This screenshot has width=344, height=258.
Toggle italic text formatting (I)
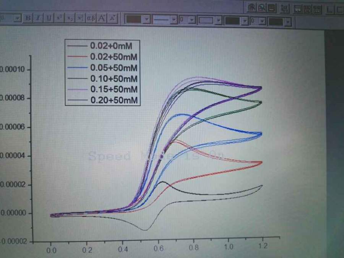[x=38, y=18]
